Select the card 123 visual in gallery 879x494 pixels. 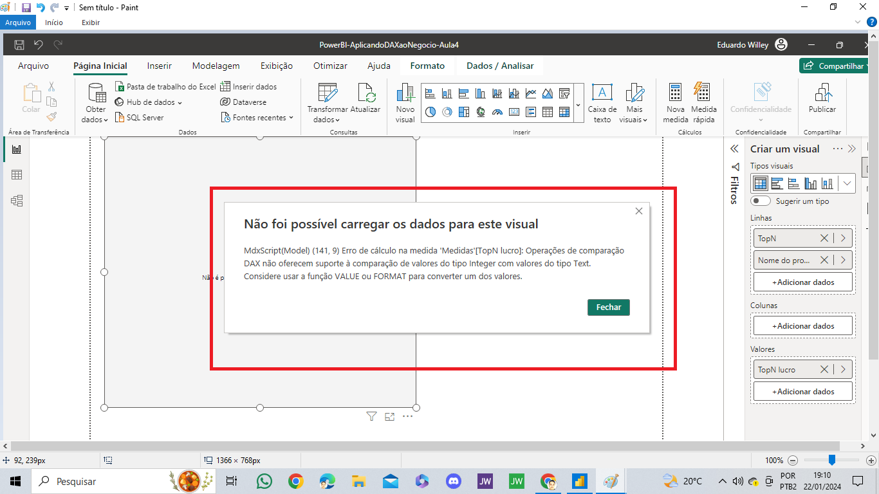click(514, 112)
